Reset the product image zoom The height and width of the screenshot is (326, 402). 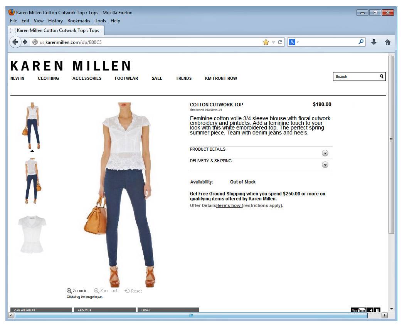click(133, 291)
